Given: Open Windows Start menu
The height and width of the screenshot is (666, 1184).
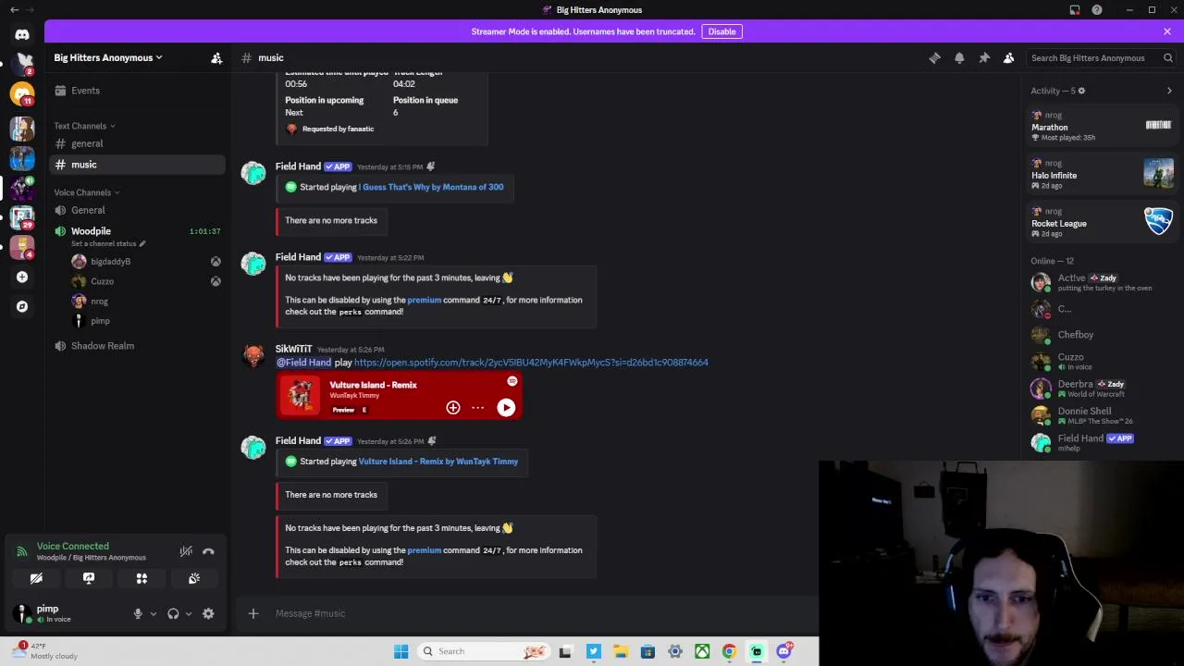Looking at the screenshot, I should tap(401, 651).
